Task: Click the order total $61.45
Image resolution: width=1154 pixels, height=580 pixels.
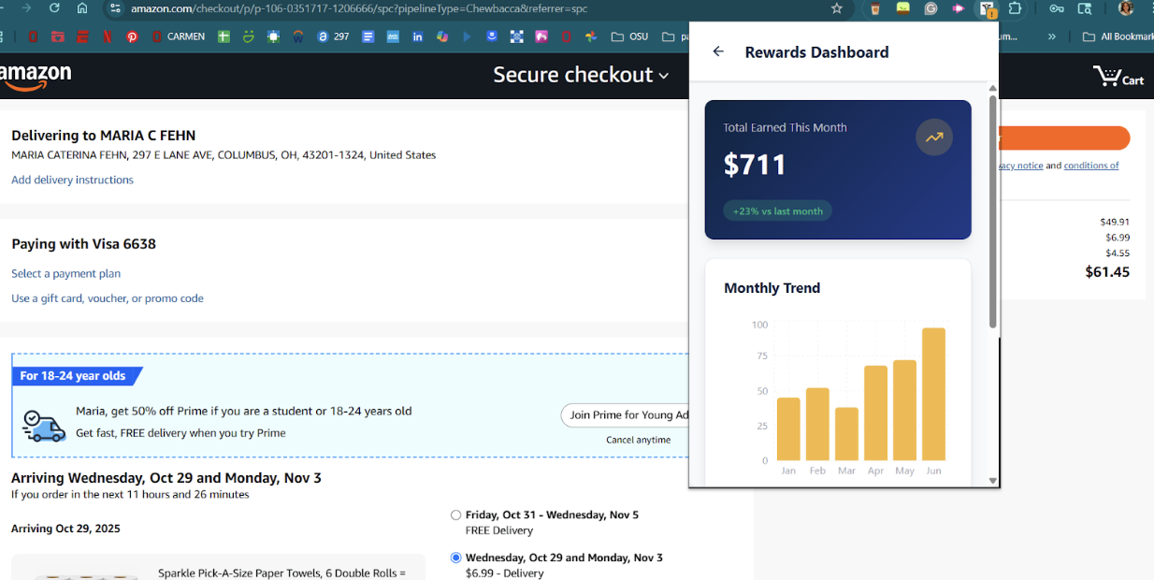Action: coord(1107,272)
